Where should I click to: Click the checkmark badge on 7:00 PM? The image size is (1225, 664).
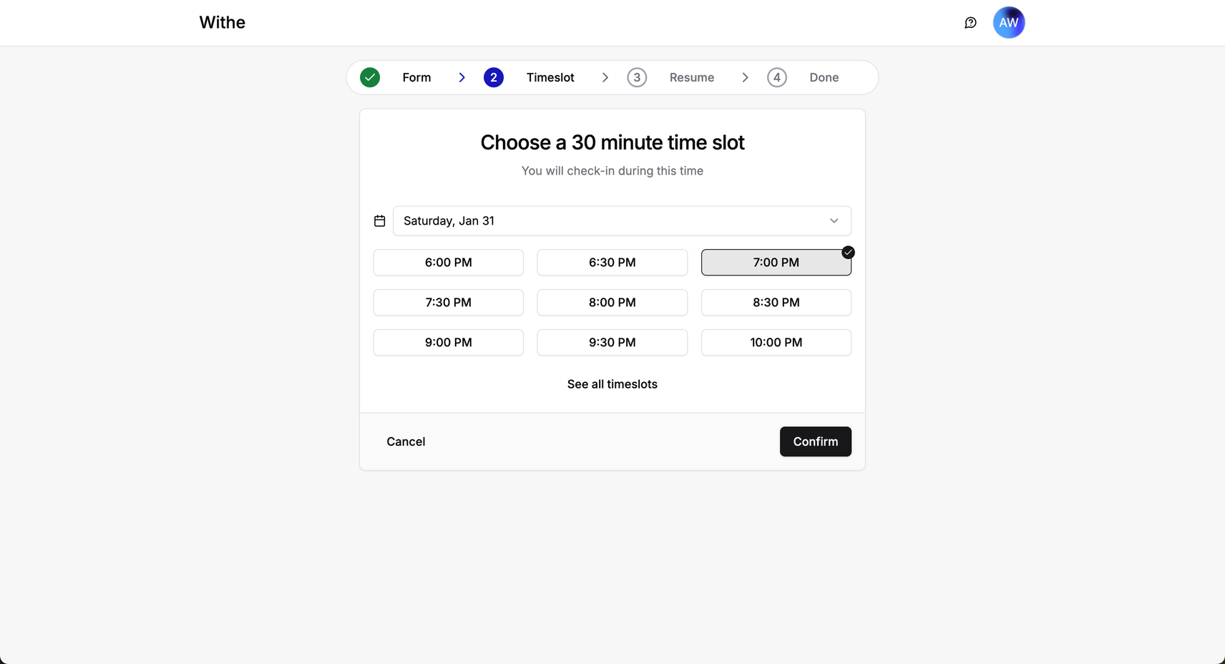pyautogui.click(x=848, y=252)
